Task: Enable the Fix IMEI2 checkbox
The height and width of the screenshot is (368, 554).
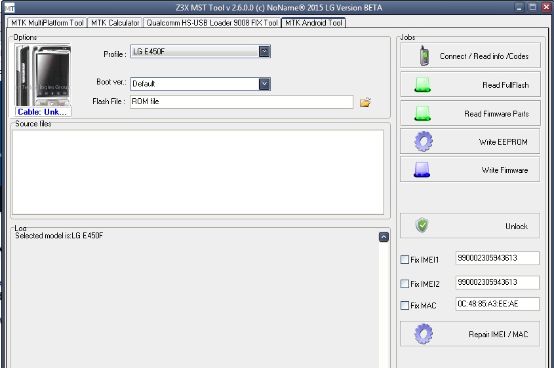Action: [x=405, y=284]
